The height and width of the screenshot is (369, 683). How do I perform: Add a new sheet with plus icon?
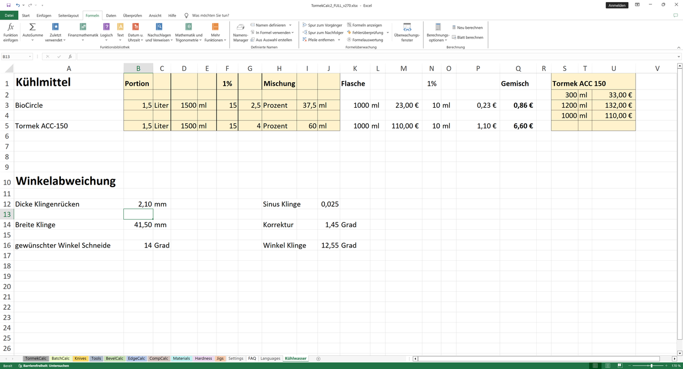(318, 358)
